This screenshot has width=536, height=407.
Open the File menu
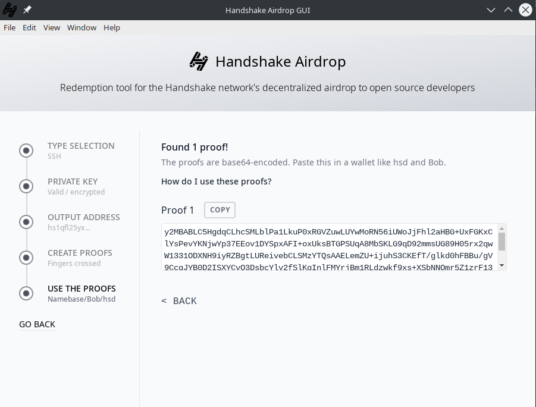point(10,28)
